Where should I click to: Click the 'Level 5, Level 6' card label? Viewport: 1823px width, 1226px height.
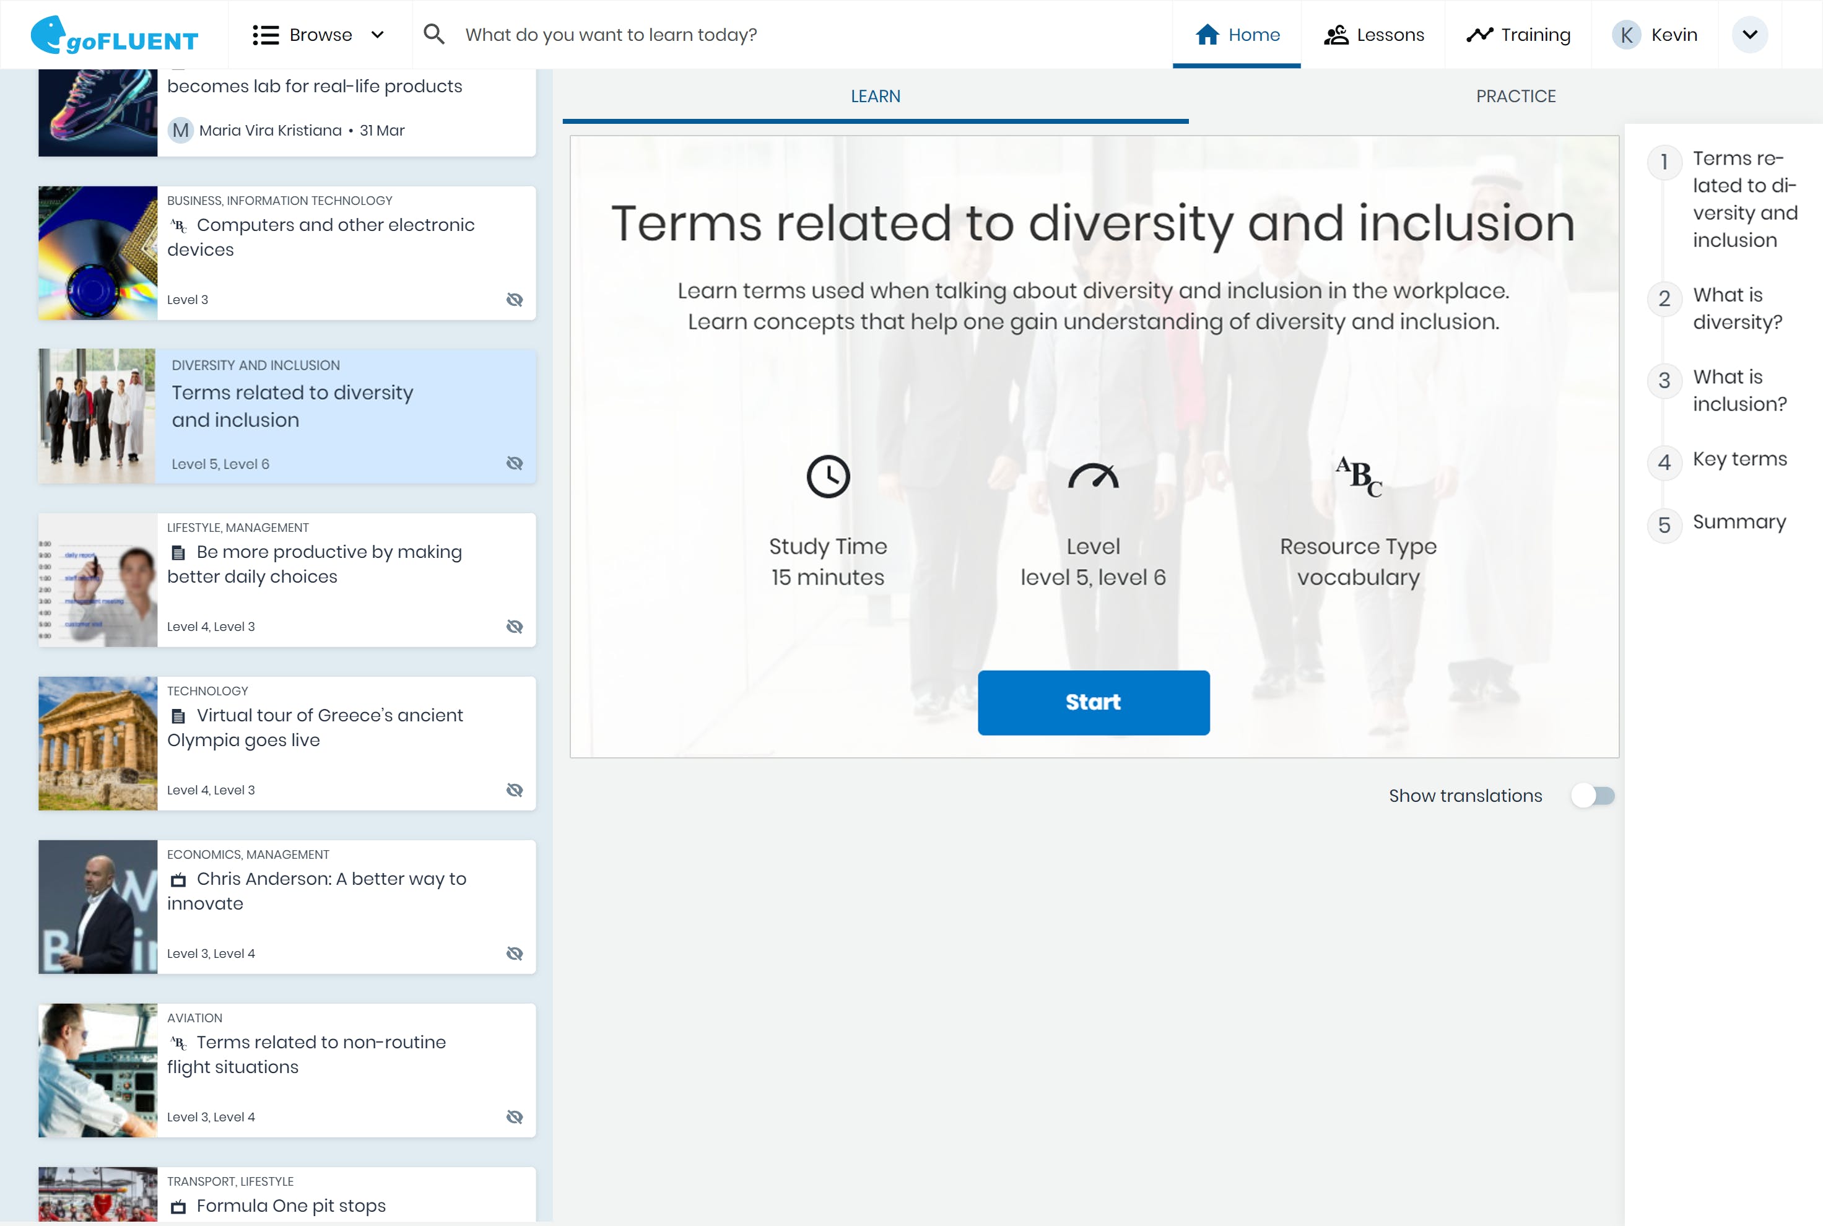(220, 464)
